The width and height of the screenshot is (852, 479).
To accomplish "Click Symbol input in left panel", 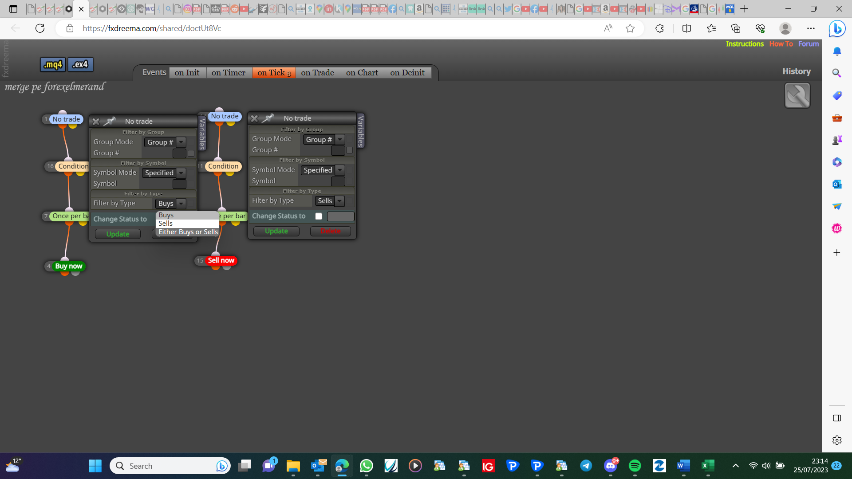I will click(179, 184).
